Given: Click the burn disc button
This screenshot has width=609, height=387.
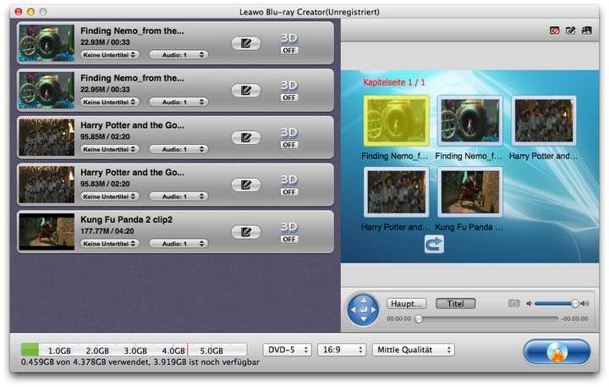Looking at the screenshot, I should tap(556, 351).
